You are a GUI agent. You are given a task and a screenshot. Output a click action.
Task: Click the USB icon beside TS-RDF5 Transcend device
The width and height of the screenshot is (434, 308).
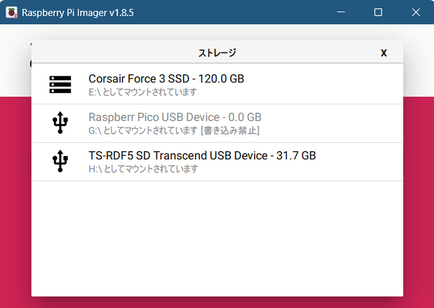tap(60, 161)
